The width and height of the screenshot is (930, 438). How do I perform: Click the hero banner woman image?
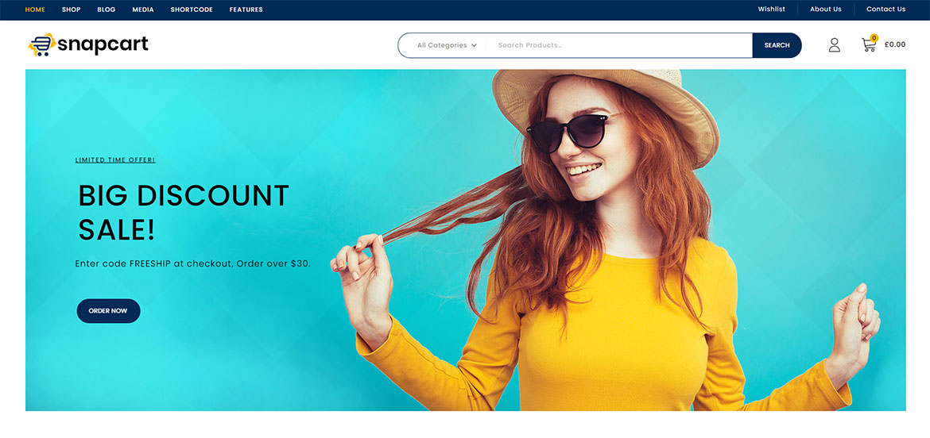605,240
